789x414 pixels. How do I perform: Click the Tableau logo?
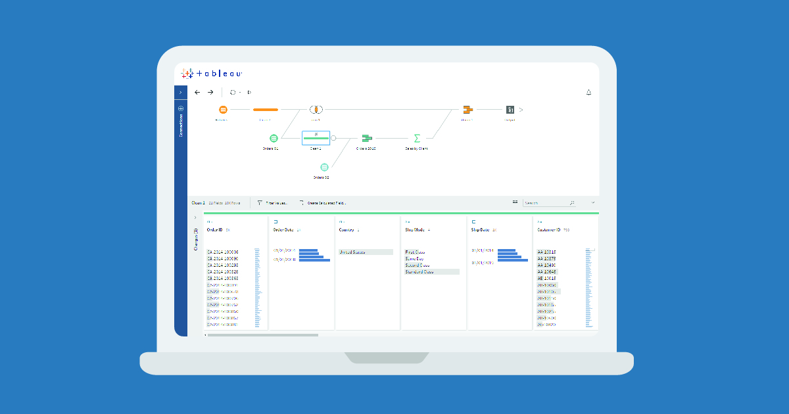[x=212, y=74]
